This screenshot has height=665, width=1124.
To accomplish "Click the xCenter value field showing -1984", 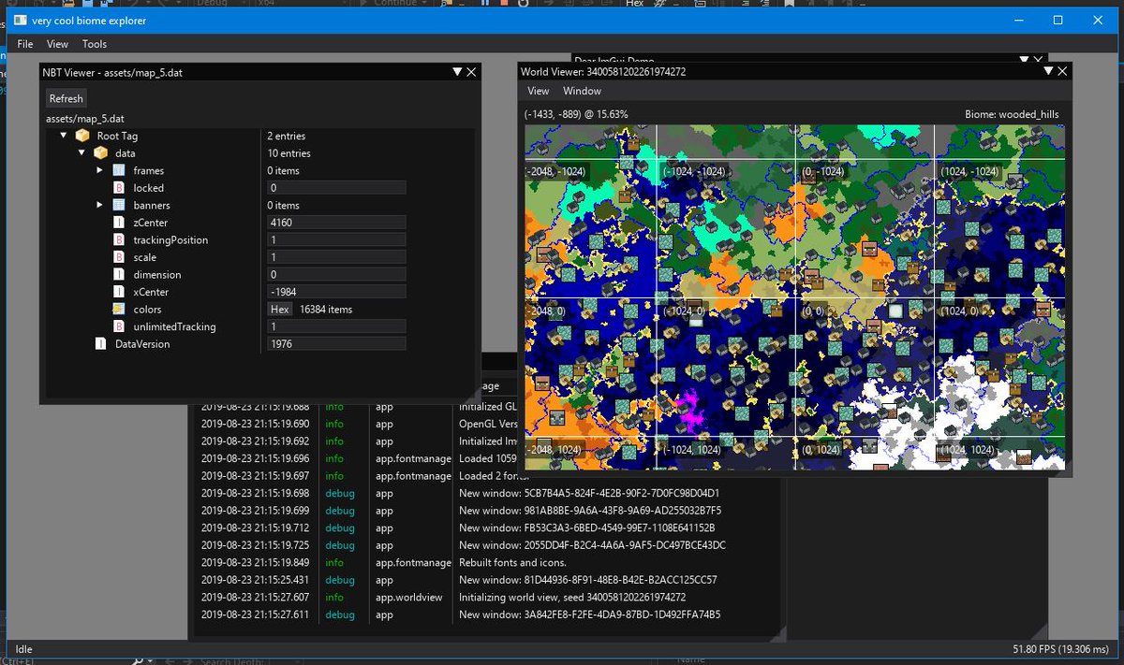I will pyautogui.click(x=336, y=292).
